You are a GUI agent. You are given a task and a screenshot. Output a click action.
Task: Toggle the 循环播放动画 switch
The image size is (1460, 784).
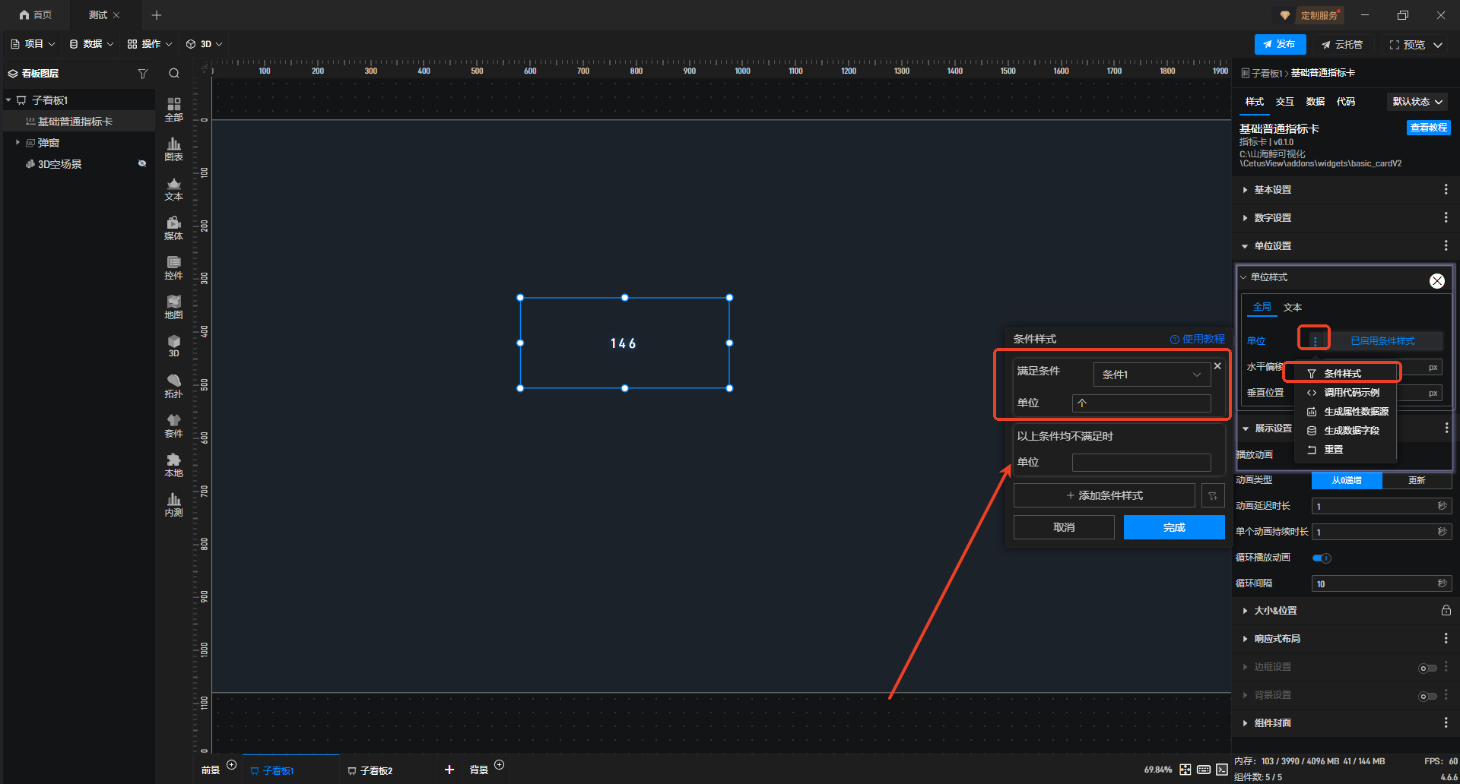click(1322, 558)
